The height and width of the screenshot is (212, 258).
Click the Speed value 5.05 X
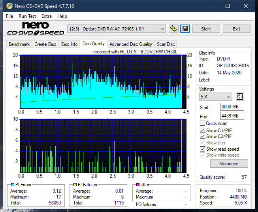point(241,203)
